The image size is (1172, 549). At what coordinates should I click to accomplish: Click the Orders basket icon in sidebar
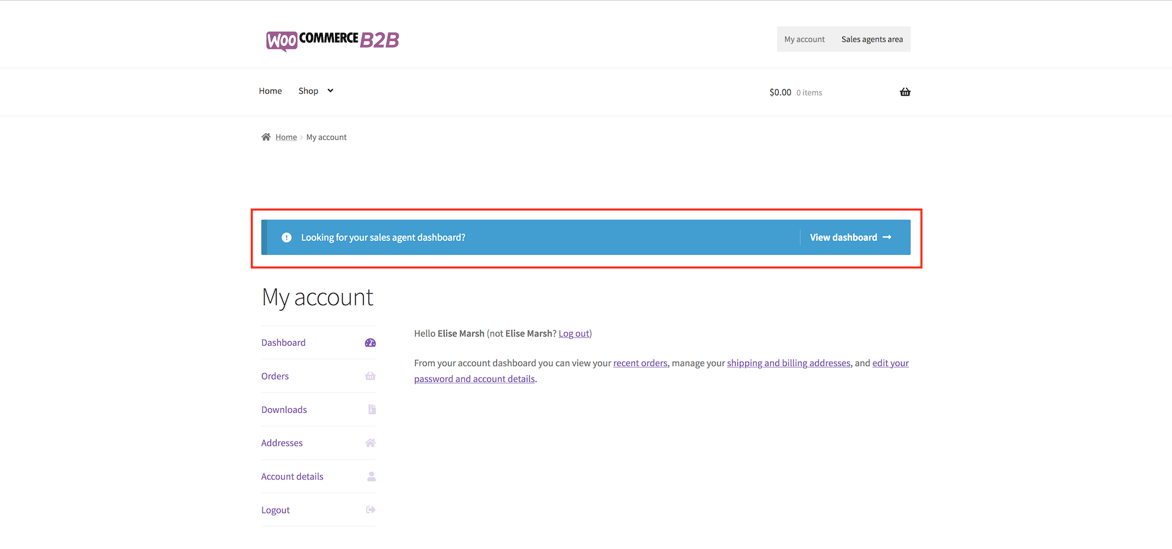coord(370,376)
